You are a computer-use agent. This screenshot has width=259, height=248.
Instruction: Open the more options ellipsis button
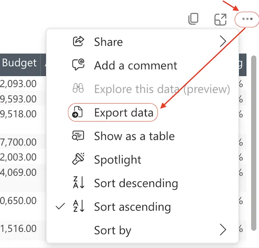[x=247, y=19]
